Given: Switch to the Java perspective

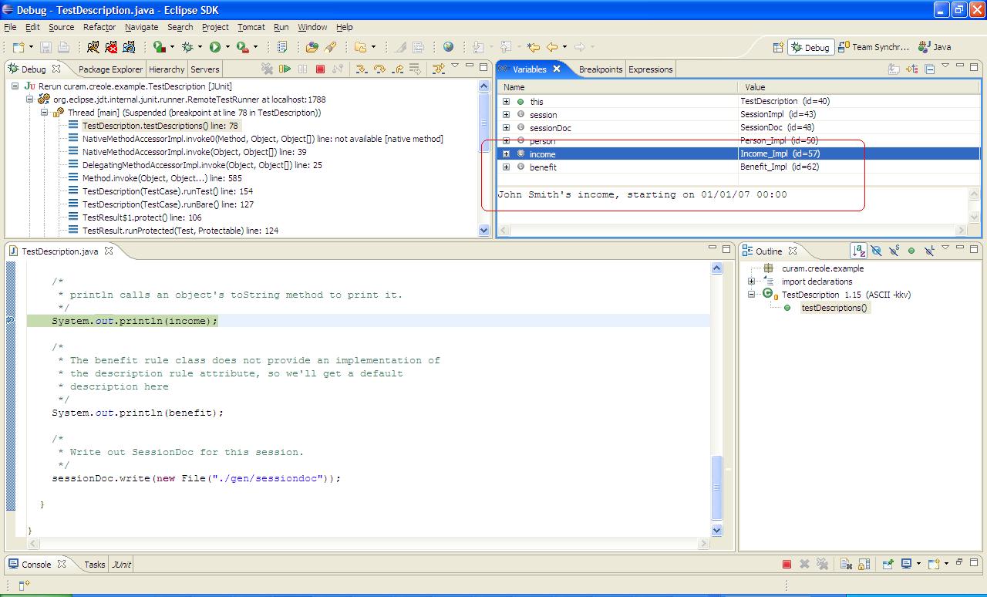Looking at the screenshot, I should [935, 47].
